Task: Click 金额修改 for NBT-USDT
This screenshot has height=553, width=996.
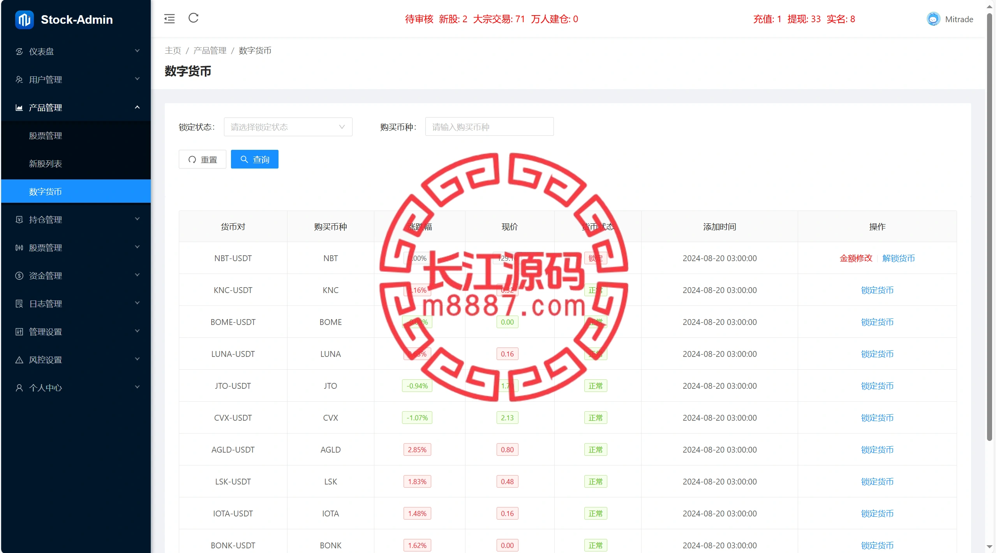Action: tap(856, 258)
